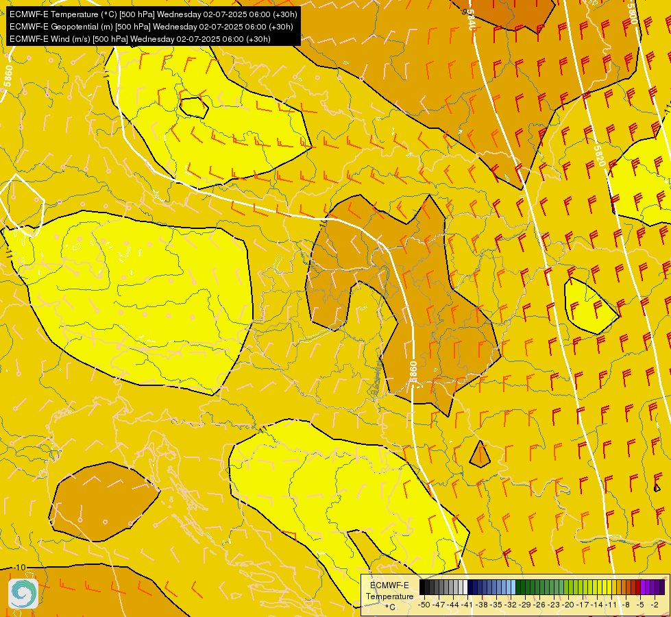This screenshot has width=671, height=617.
Task: Click the -35 value on the legend
Action: point(496,605)
